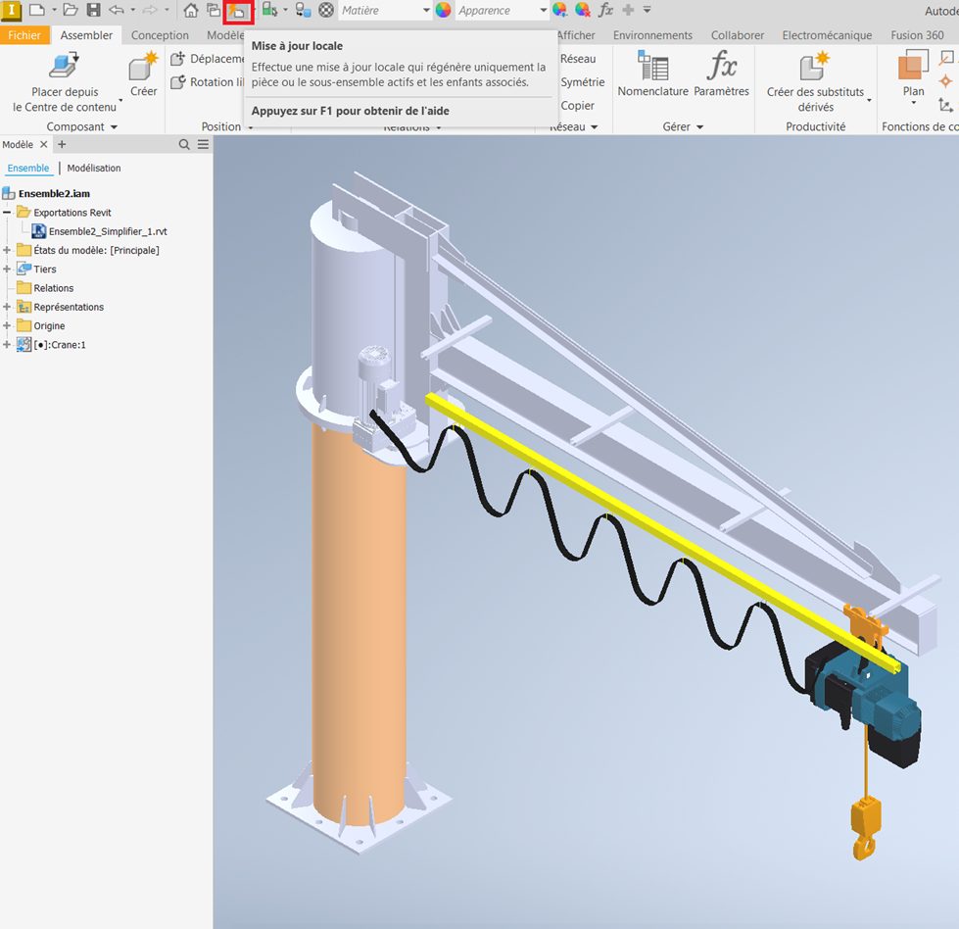Expand the Représentations node
The height and width of the screenshot is (929, 959).
point(7,308)
